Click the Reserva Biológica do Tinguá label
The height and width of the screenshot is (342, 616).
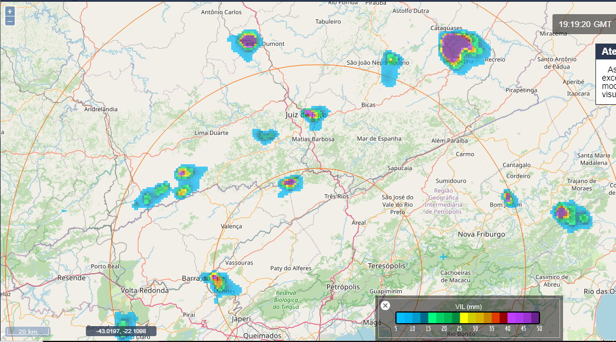(x=285, y=300)
